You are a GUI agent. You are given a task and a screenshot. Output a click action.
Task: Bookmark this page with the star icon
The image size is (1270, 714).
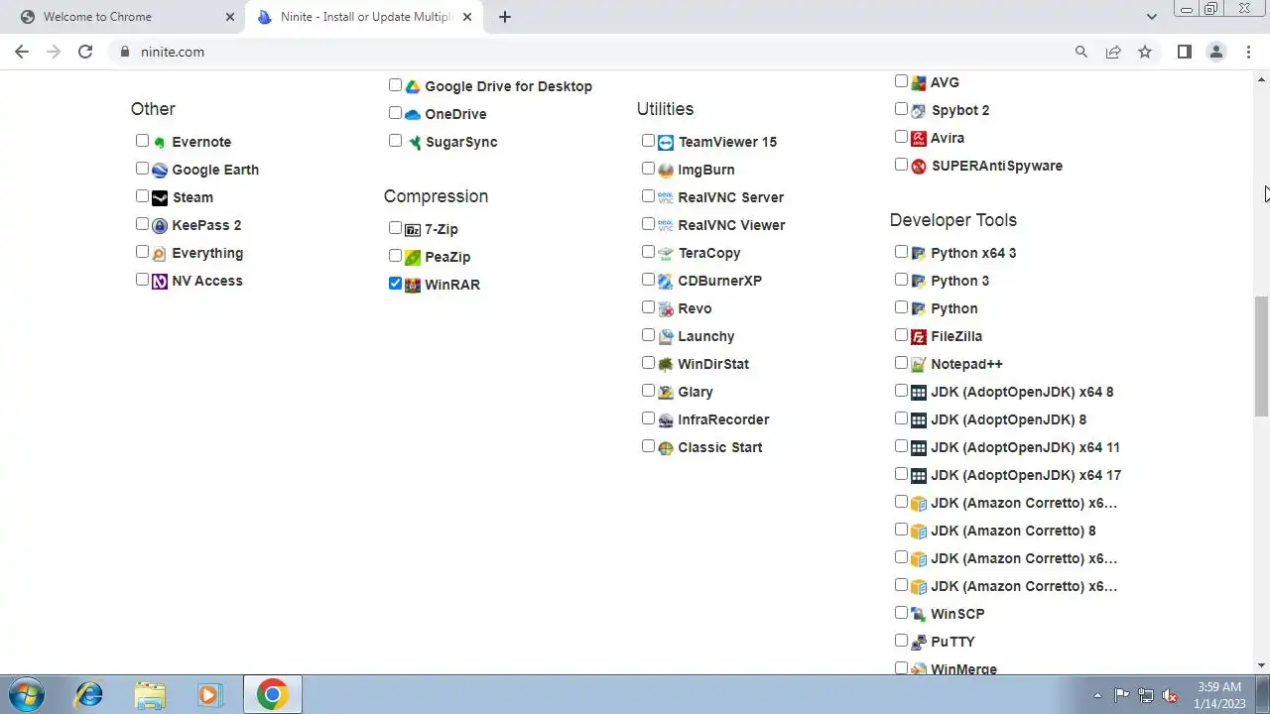[1145, 52]
